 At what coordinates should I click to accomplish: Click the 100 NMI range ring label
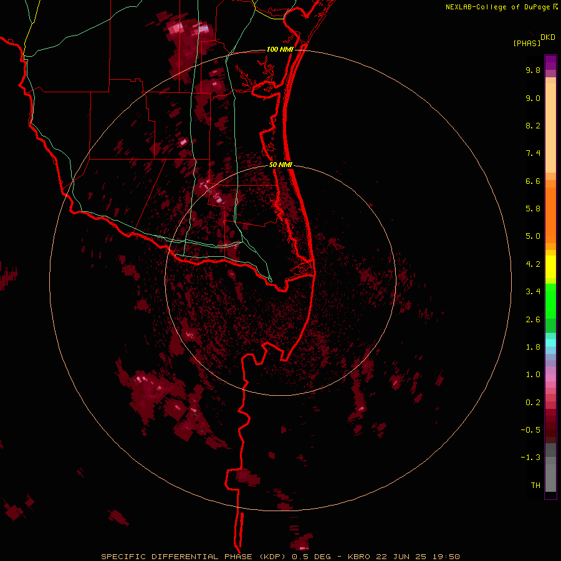click(280, 49)
